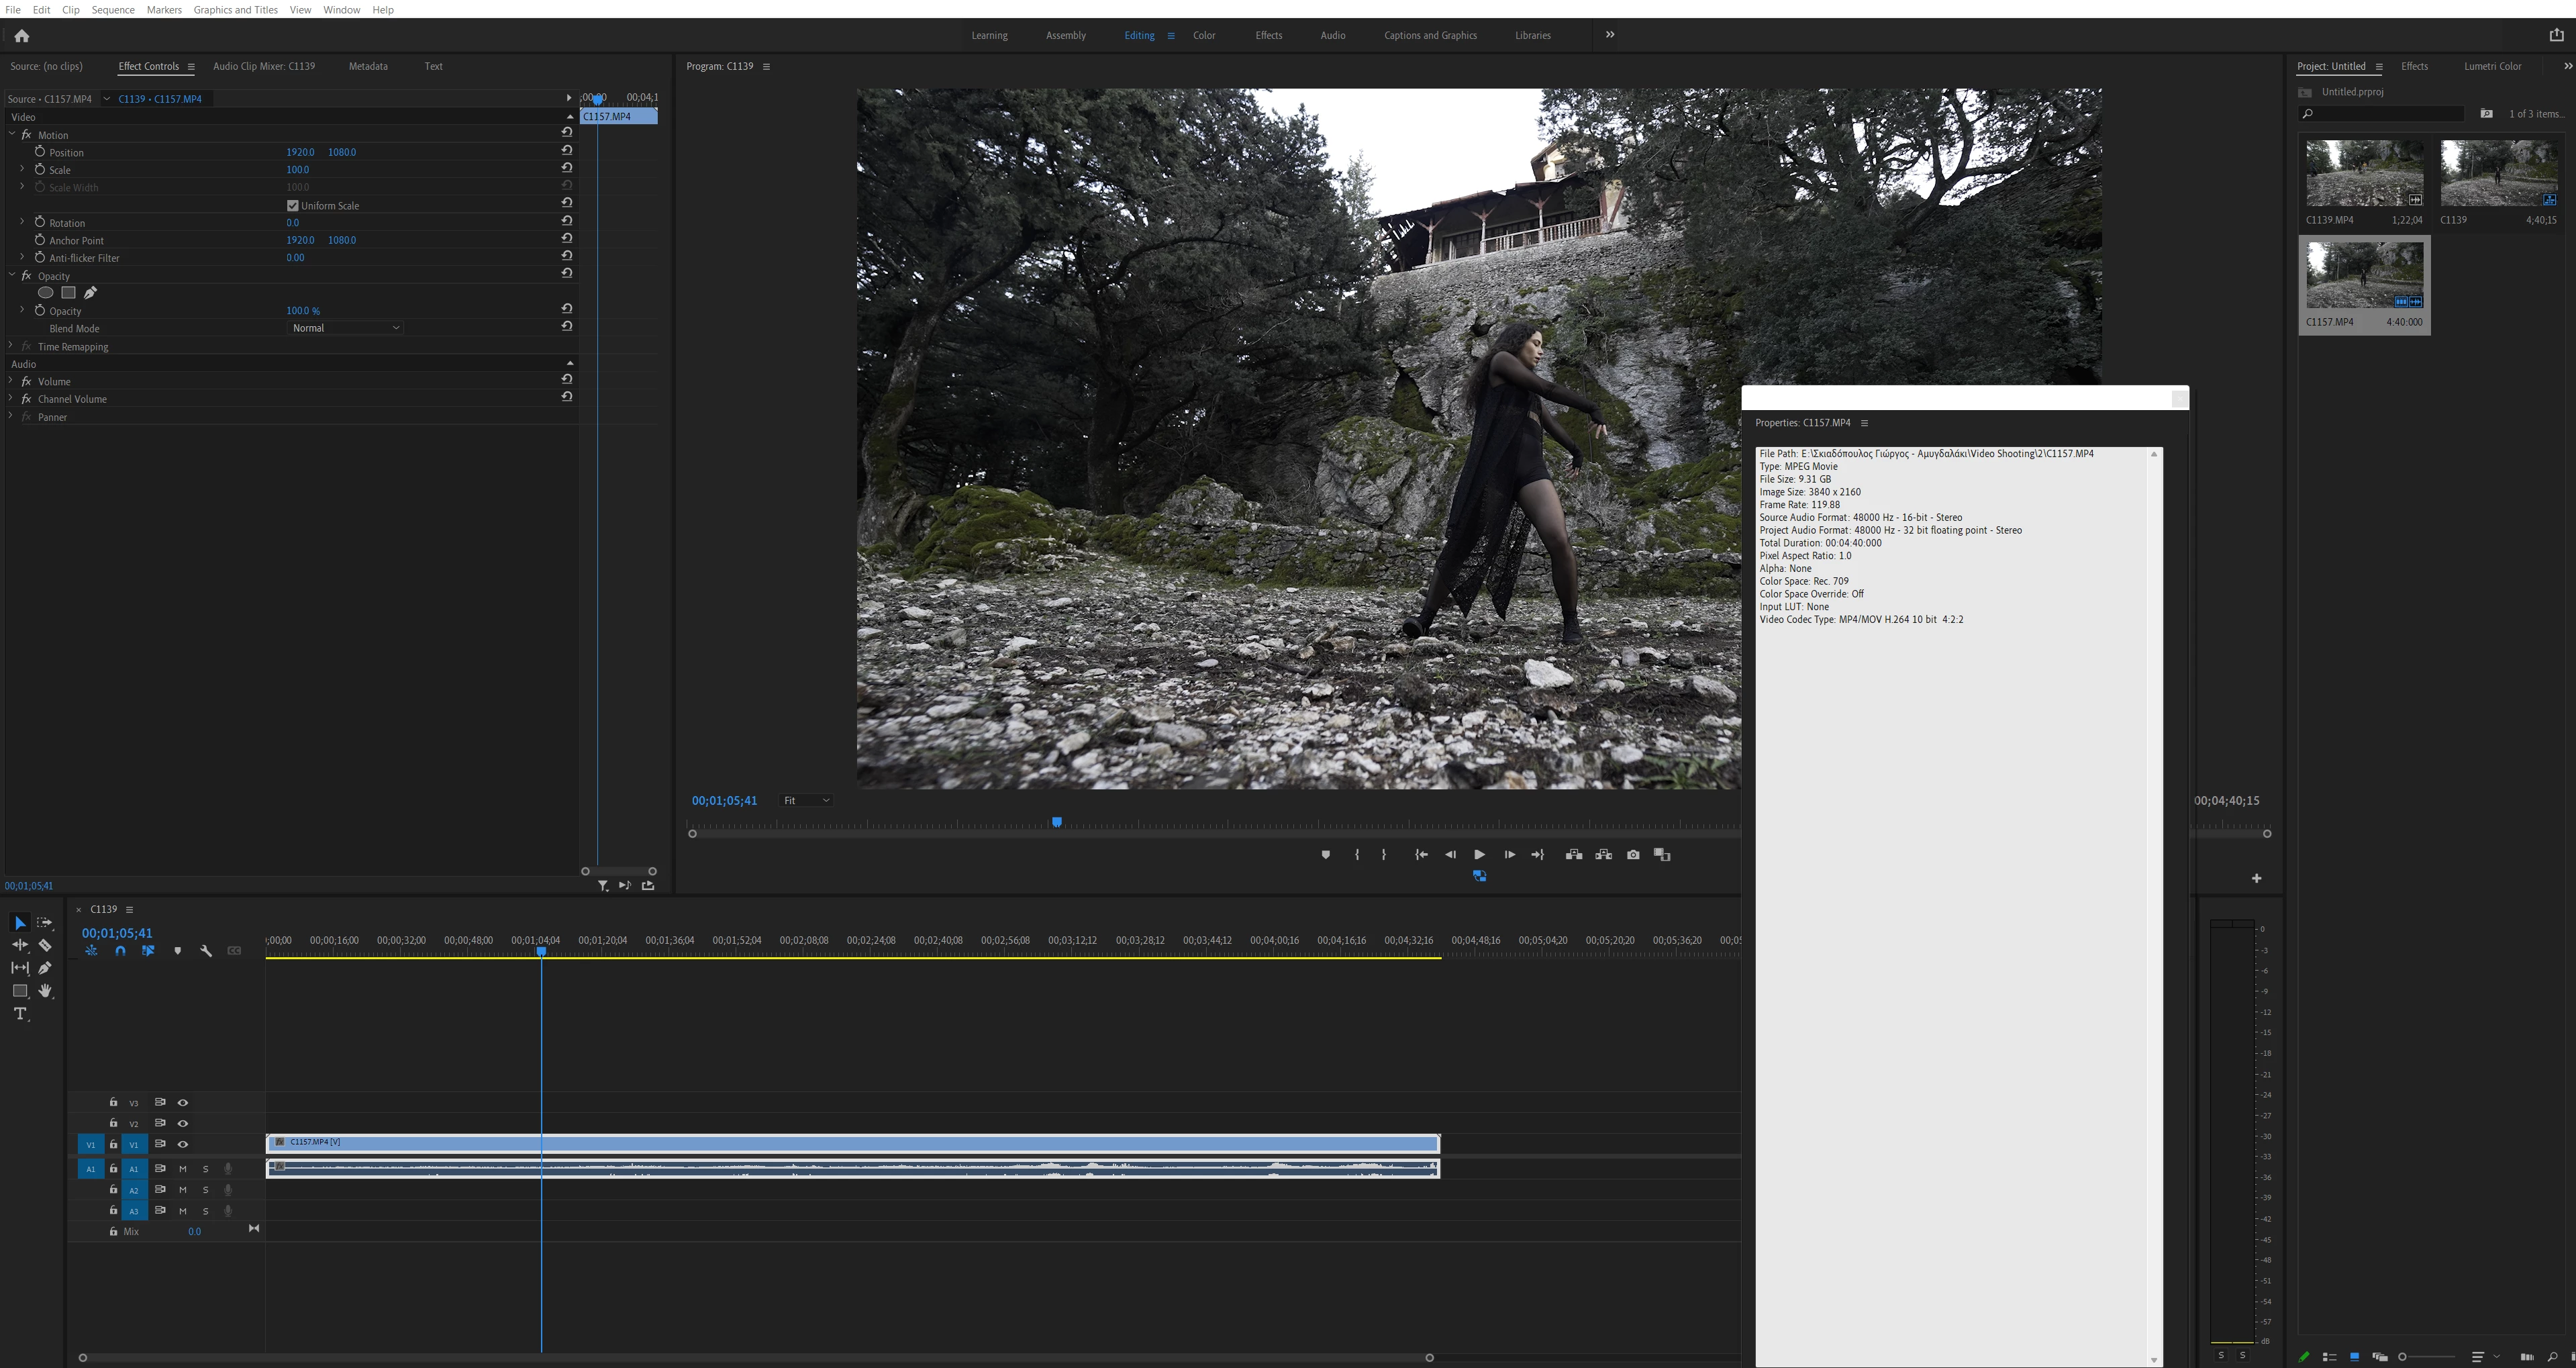2576x1368 pixels.
Task: Hide track V1 with its eye icon
Action: pyautogui.click(x=183, y=1144)
